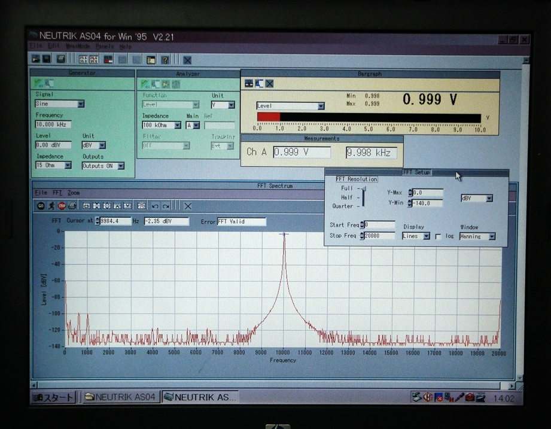Click the FFT setup grid icon

point(142,206)
